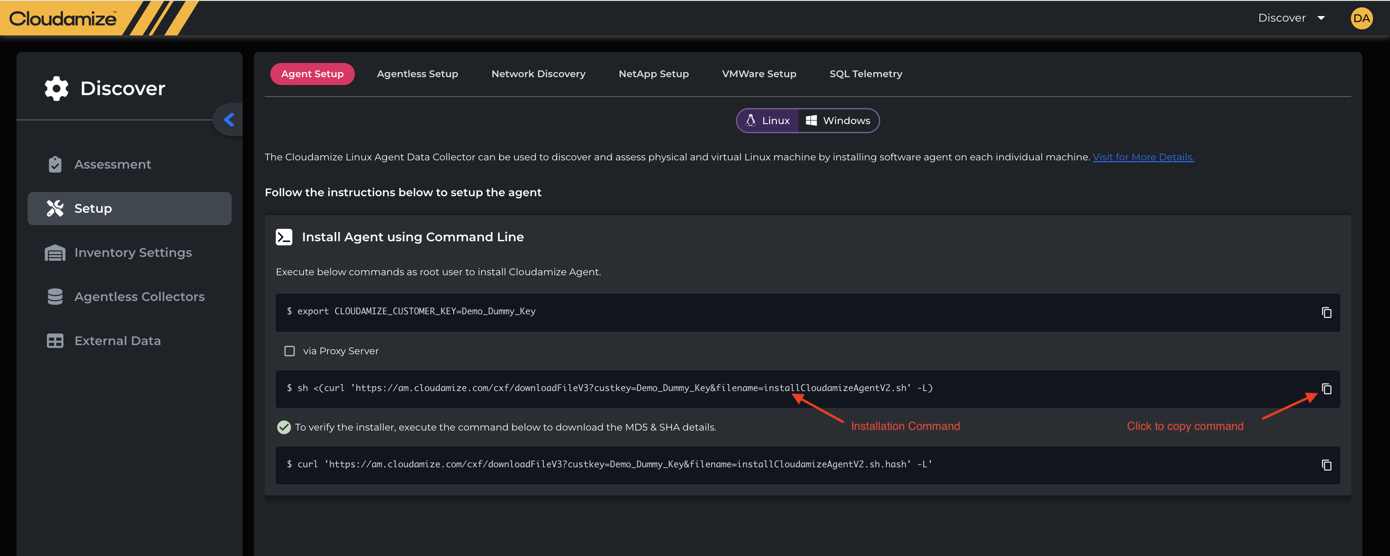Switch to the SQL Telemetry tab

click(866, 74)
